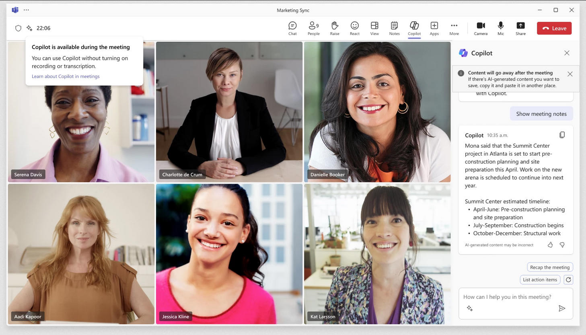The image size is (586, 335).
Task: Minimize the Teams meeting window
Action: click(540, 10)
